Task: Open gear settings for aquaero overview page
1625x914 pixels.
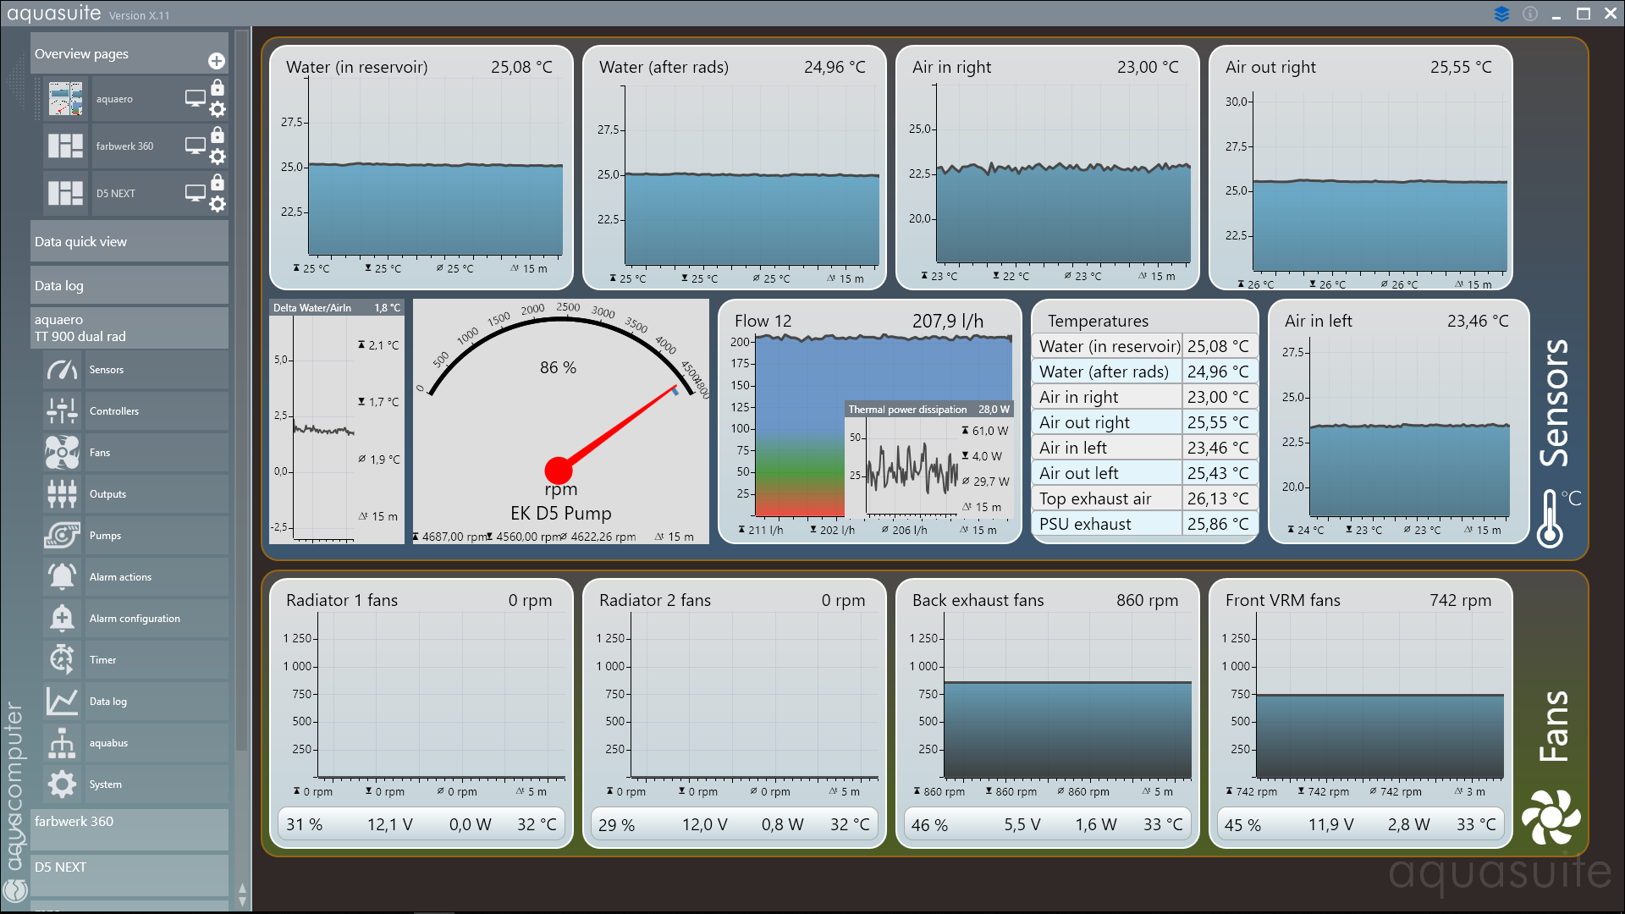Action: pyautogui.click(x=218, y=109)
